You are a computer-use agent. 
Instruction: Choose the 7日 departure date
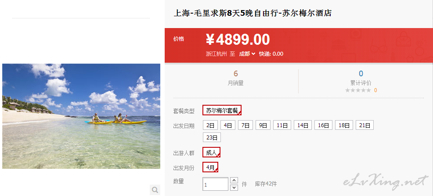coord(245,125)
